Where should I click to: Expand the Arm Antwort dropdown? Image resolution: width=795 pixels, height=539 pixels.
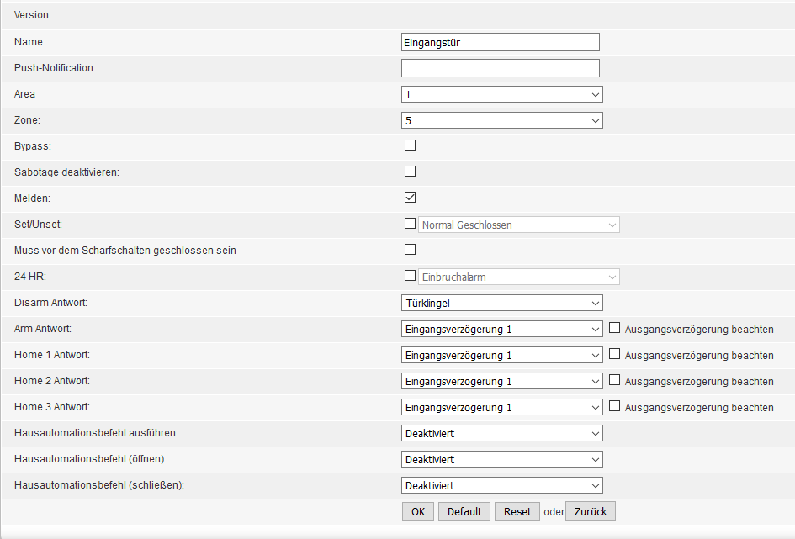(x=501, y=329)
